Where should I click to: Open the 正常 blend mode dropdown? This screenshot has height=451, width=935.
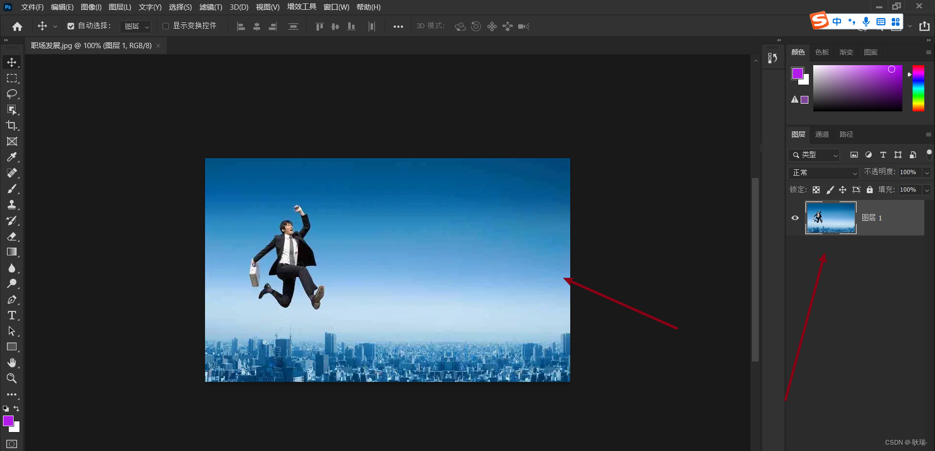tap(823, 173)
